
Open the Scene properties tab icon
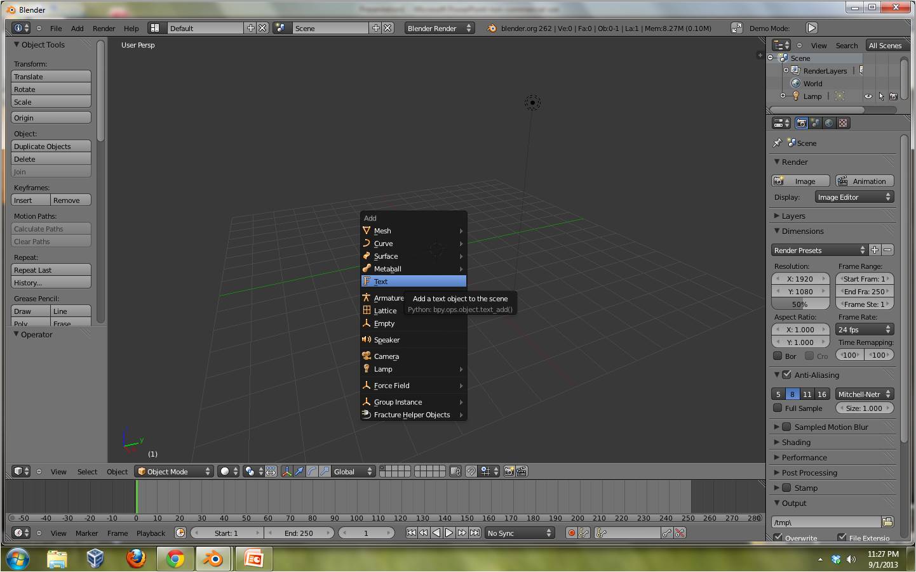coord(814,123)
